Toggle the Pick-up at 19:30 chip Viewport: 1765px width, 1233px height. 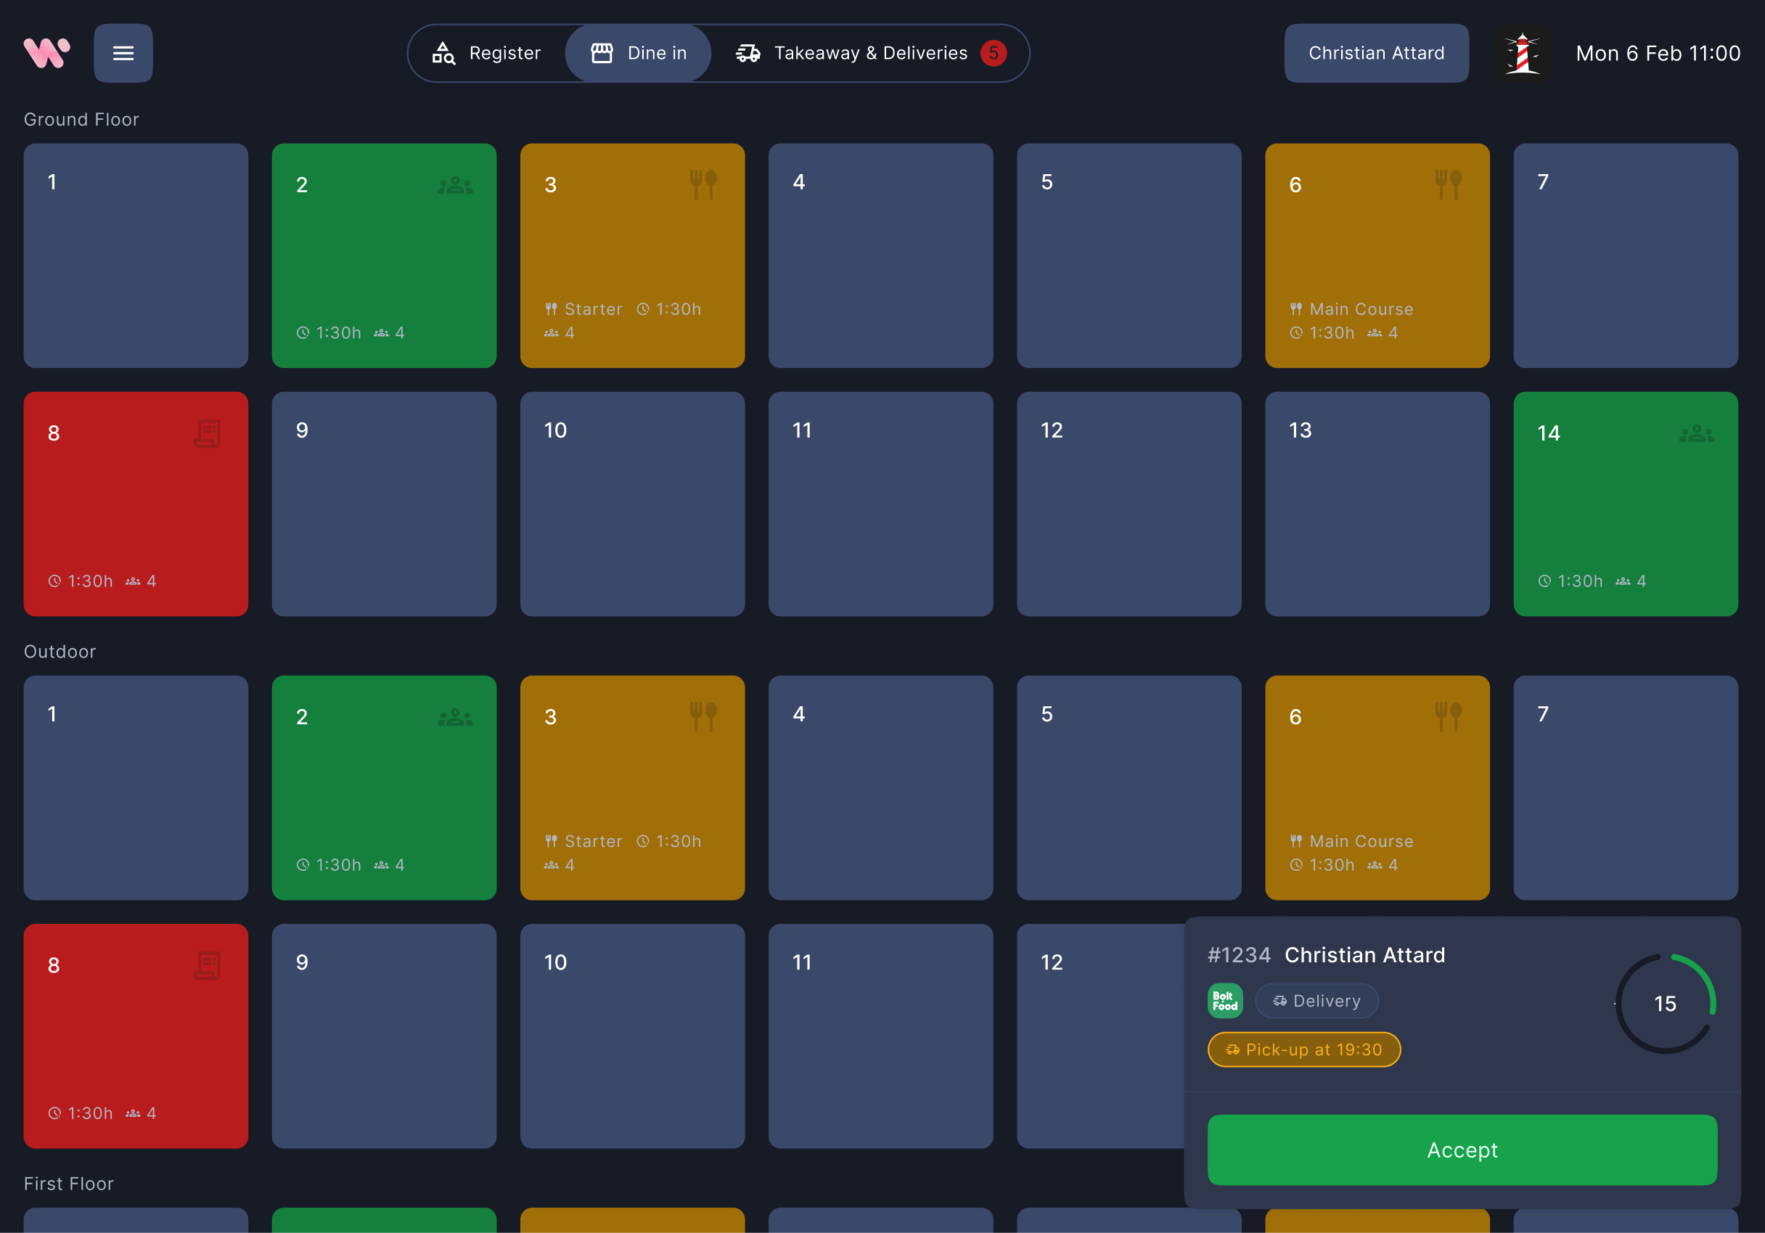1303,1049
